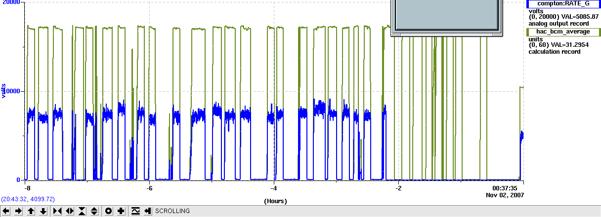
Task: Click the 'units' text under hac_bcm_average
Action: [x=536, y=39]
